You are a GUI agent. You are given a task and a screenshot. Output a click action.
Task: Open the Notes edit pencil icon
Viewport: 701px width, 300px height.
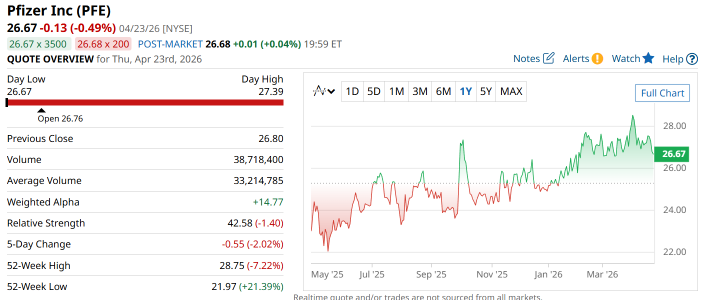[x=548, y=58]
